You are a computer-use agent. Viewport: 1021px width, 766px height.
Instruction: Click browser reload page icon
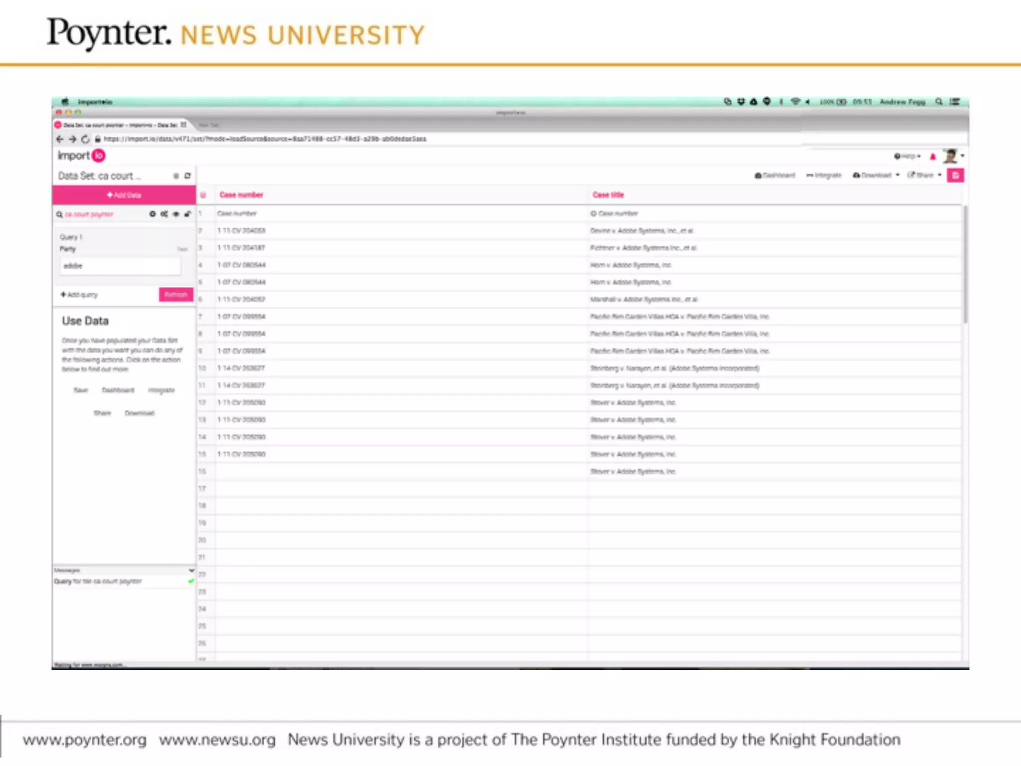[x=85, y=139]
